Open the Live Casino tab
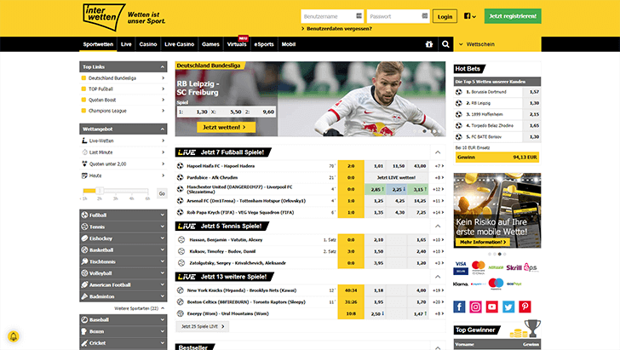This screenshot has height=350, width=620. coord(179,44)
